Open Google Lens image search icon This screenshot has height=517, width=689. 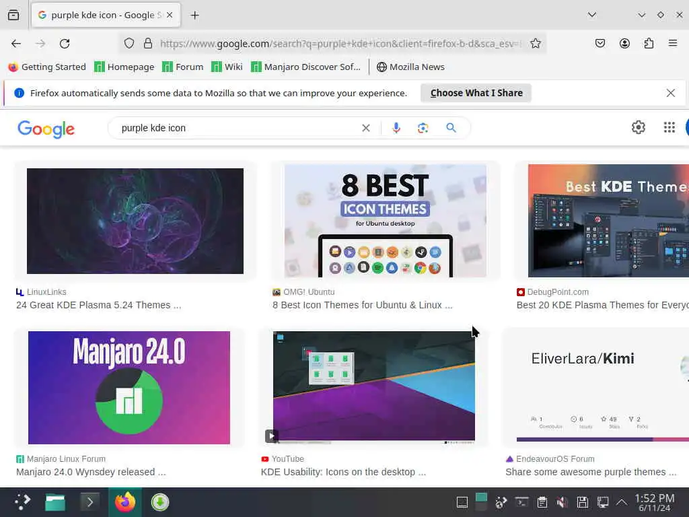(423, 128)
